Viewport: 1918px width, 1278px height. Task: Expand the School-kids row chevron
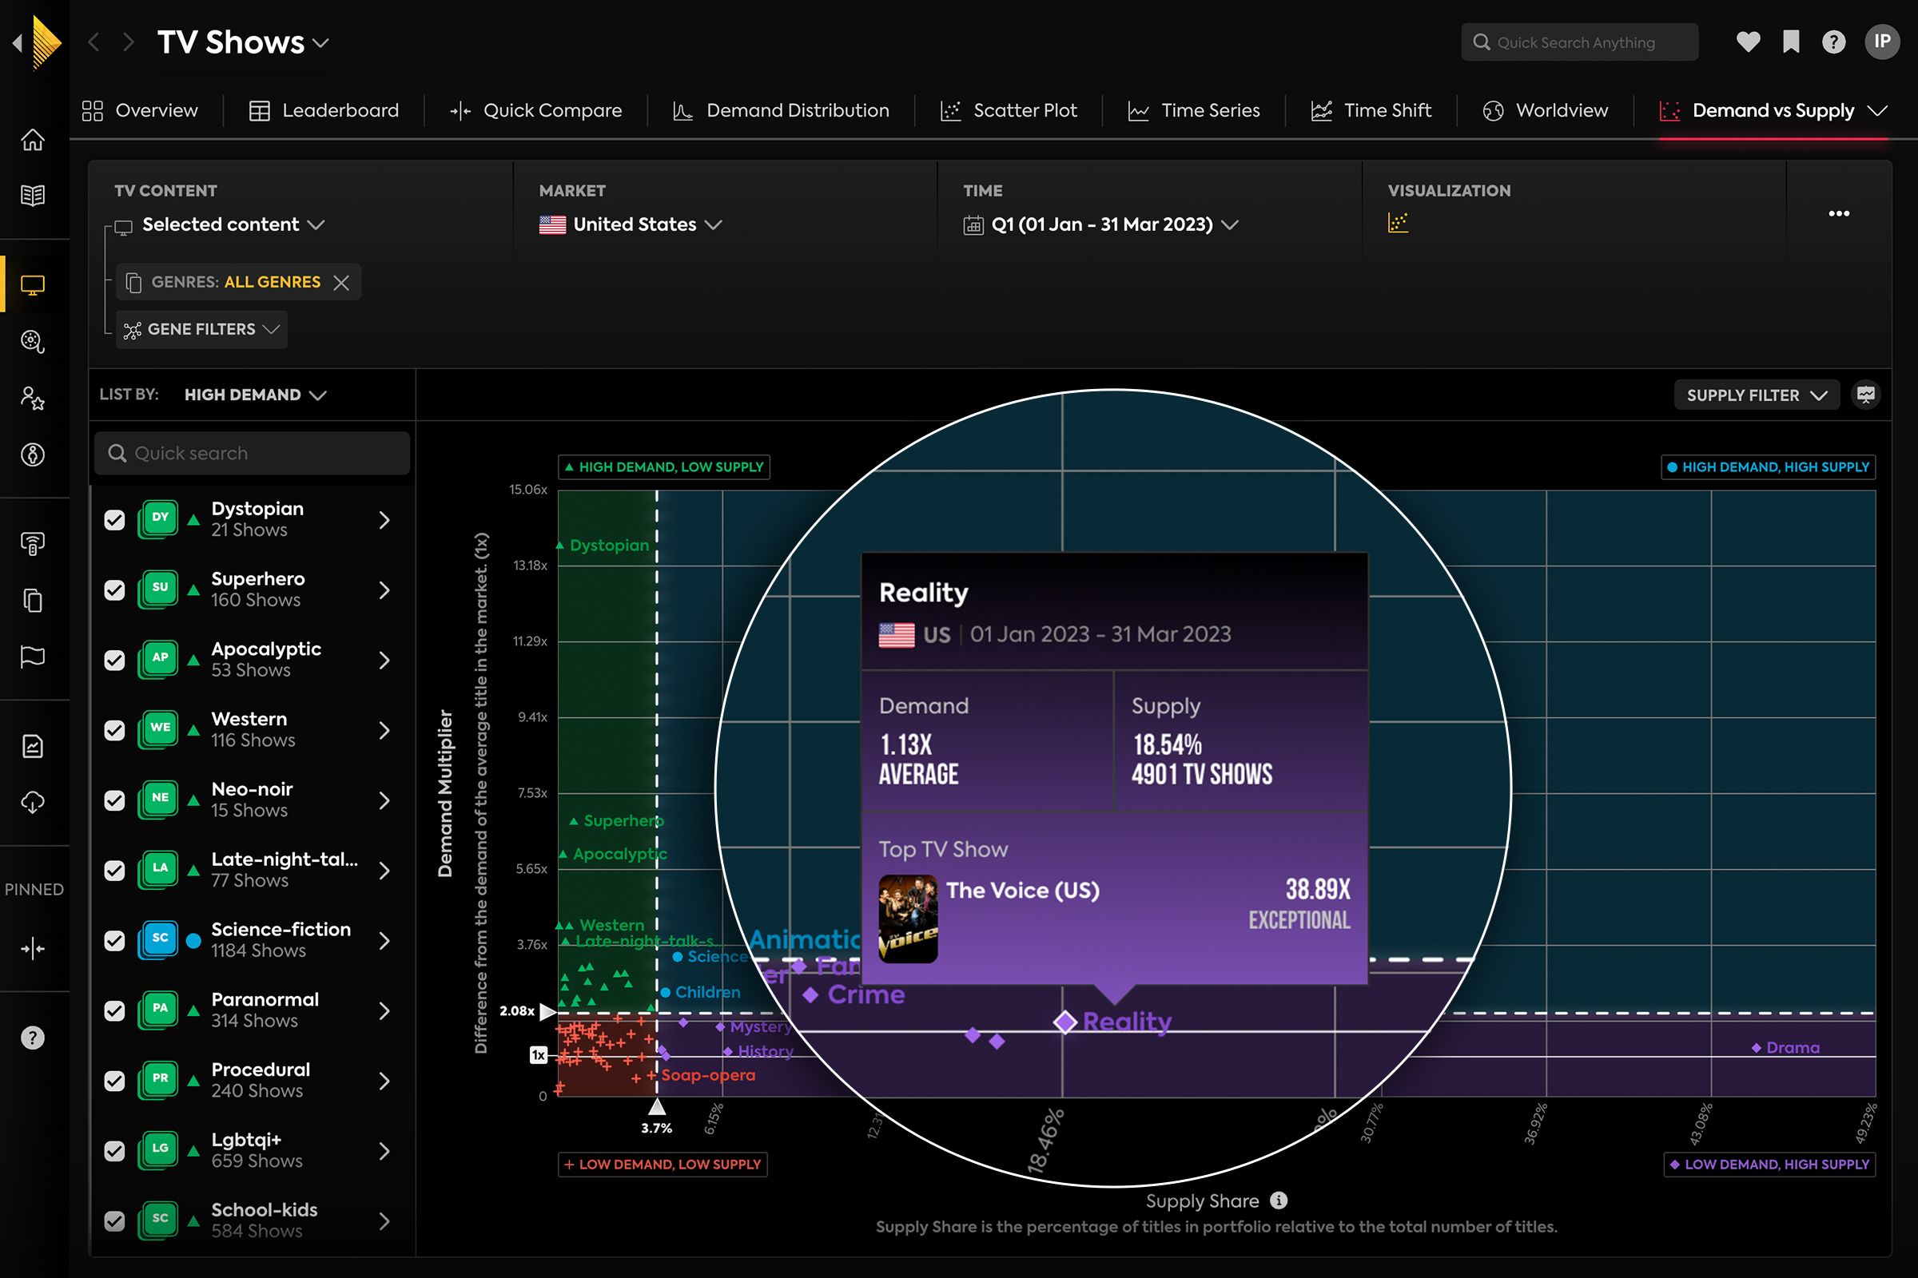tap(384, 1221)
